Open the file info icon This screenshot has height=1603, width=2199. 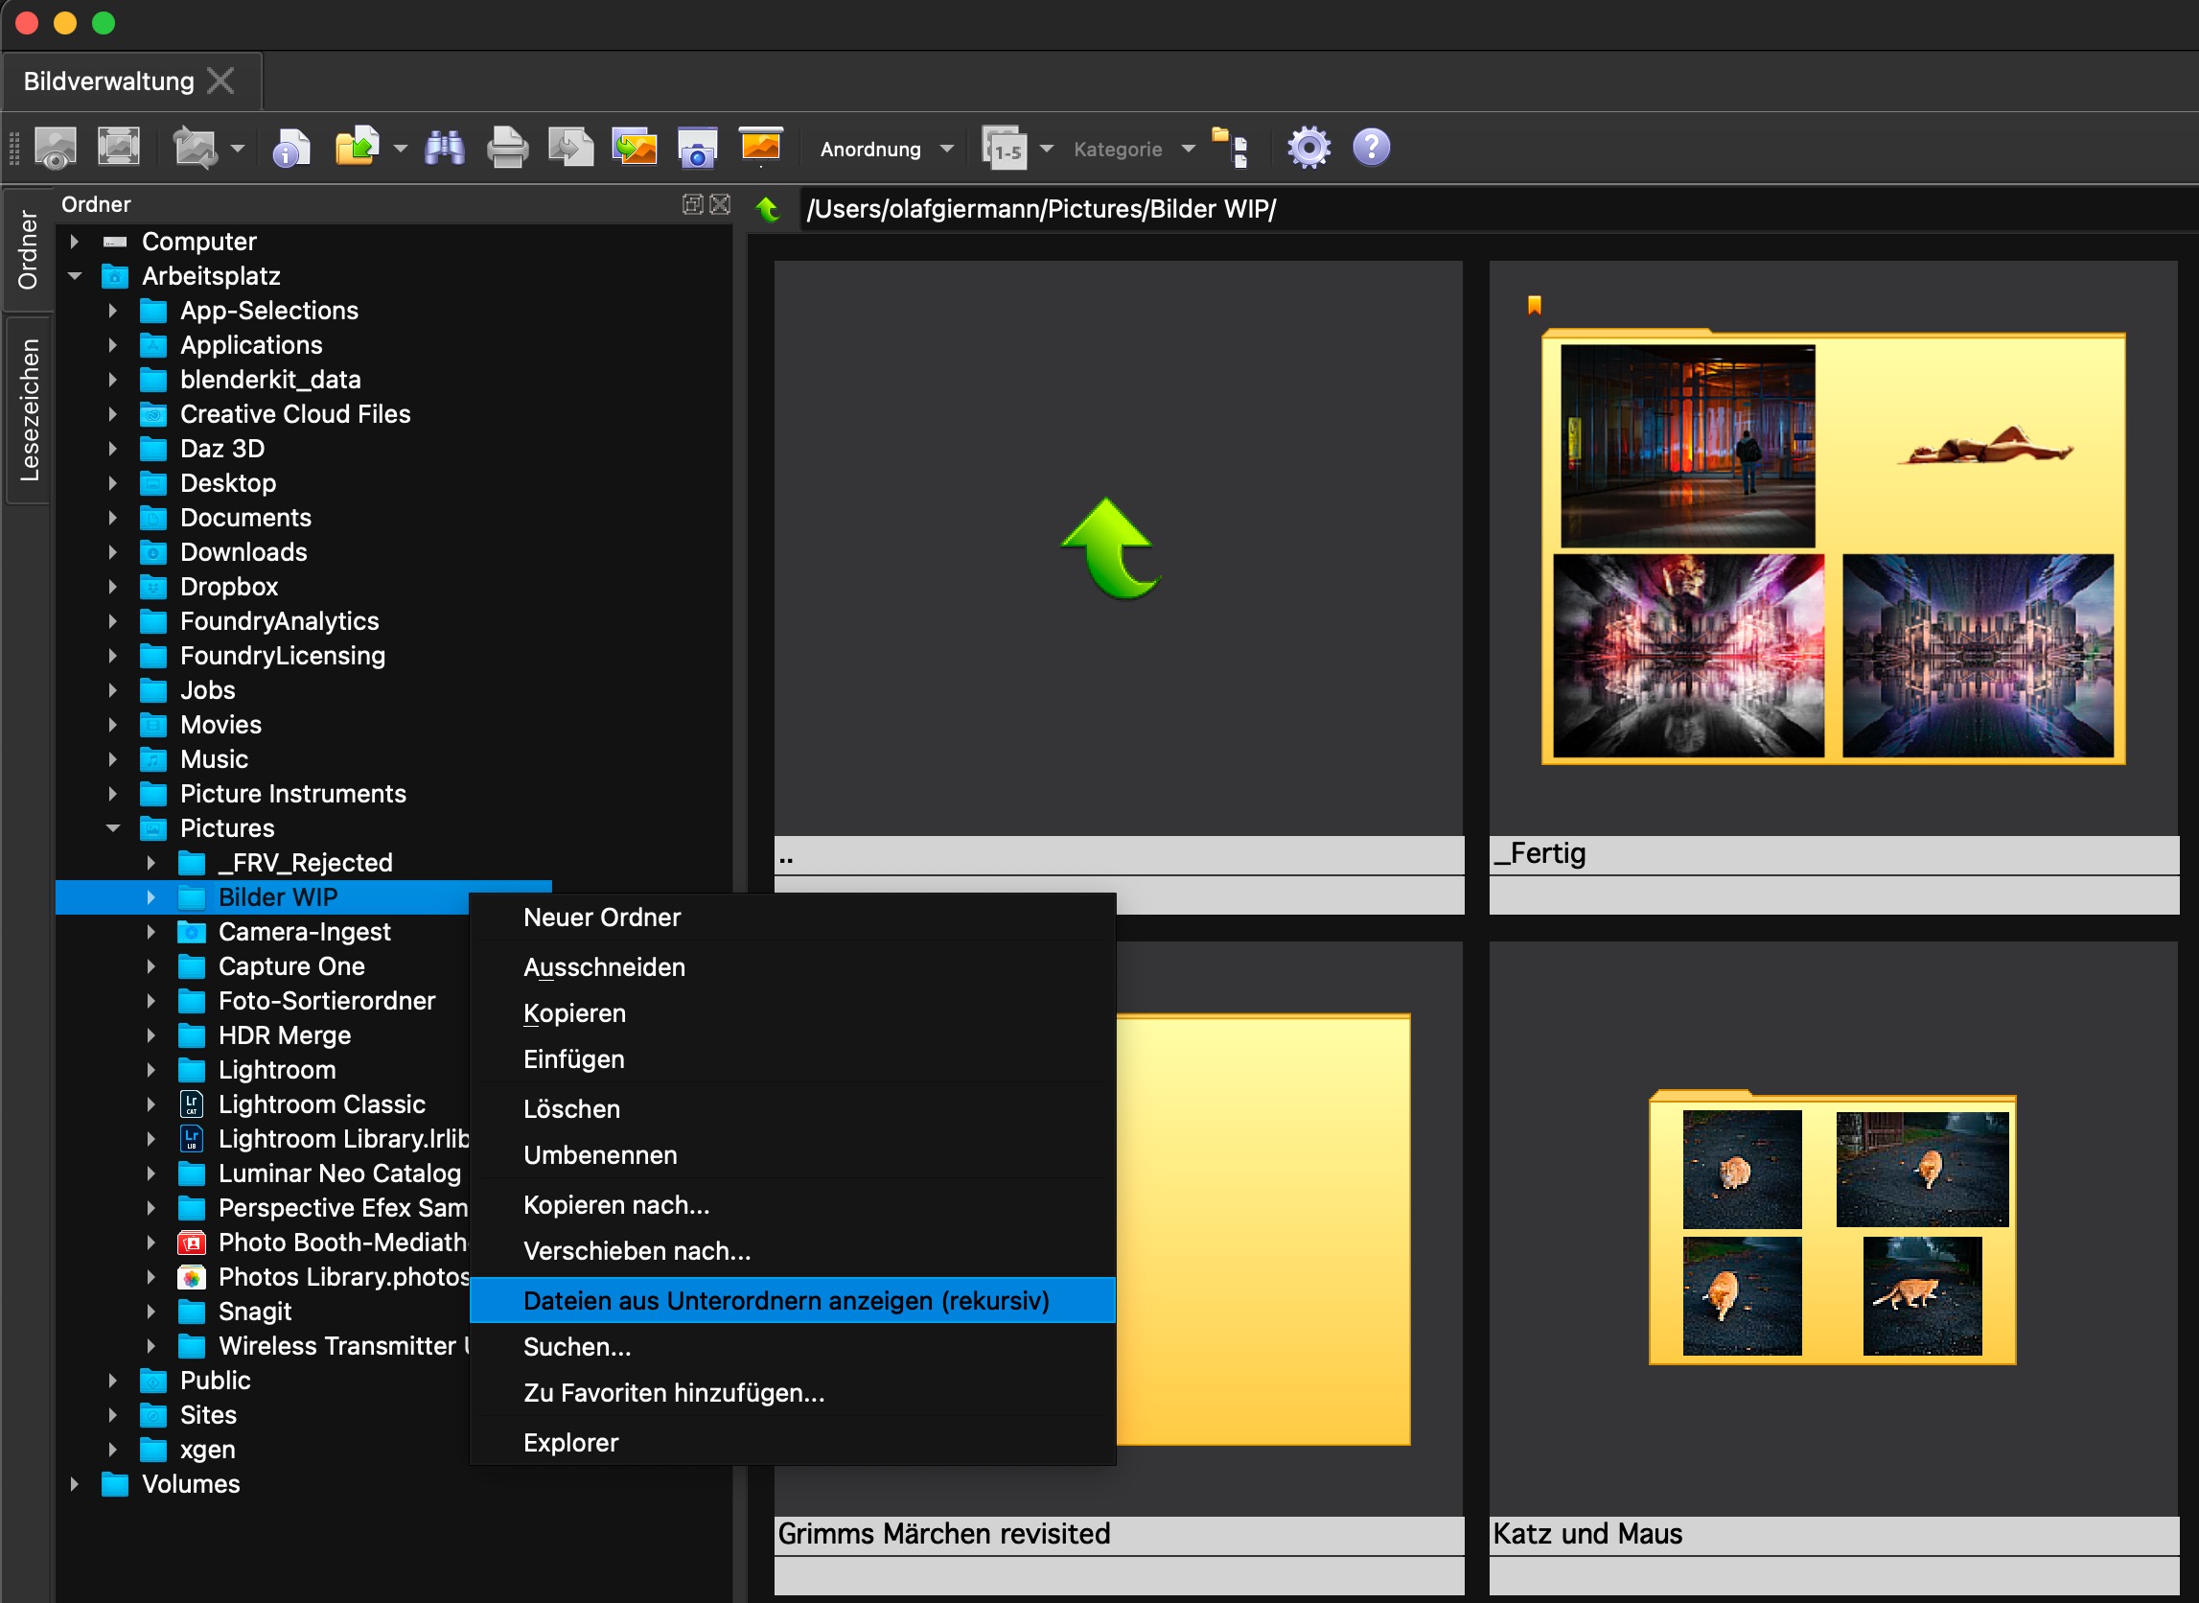click(290, 149)
